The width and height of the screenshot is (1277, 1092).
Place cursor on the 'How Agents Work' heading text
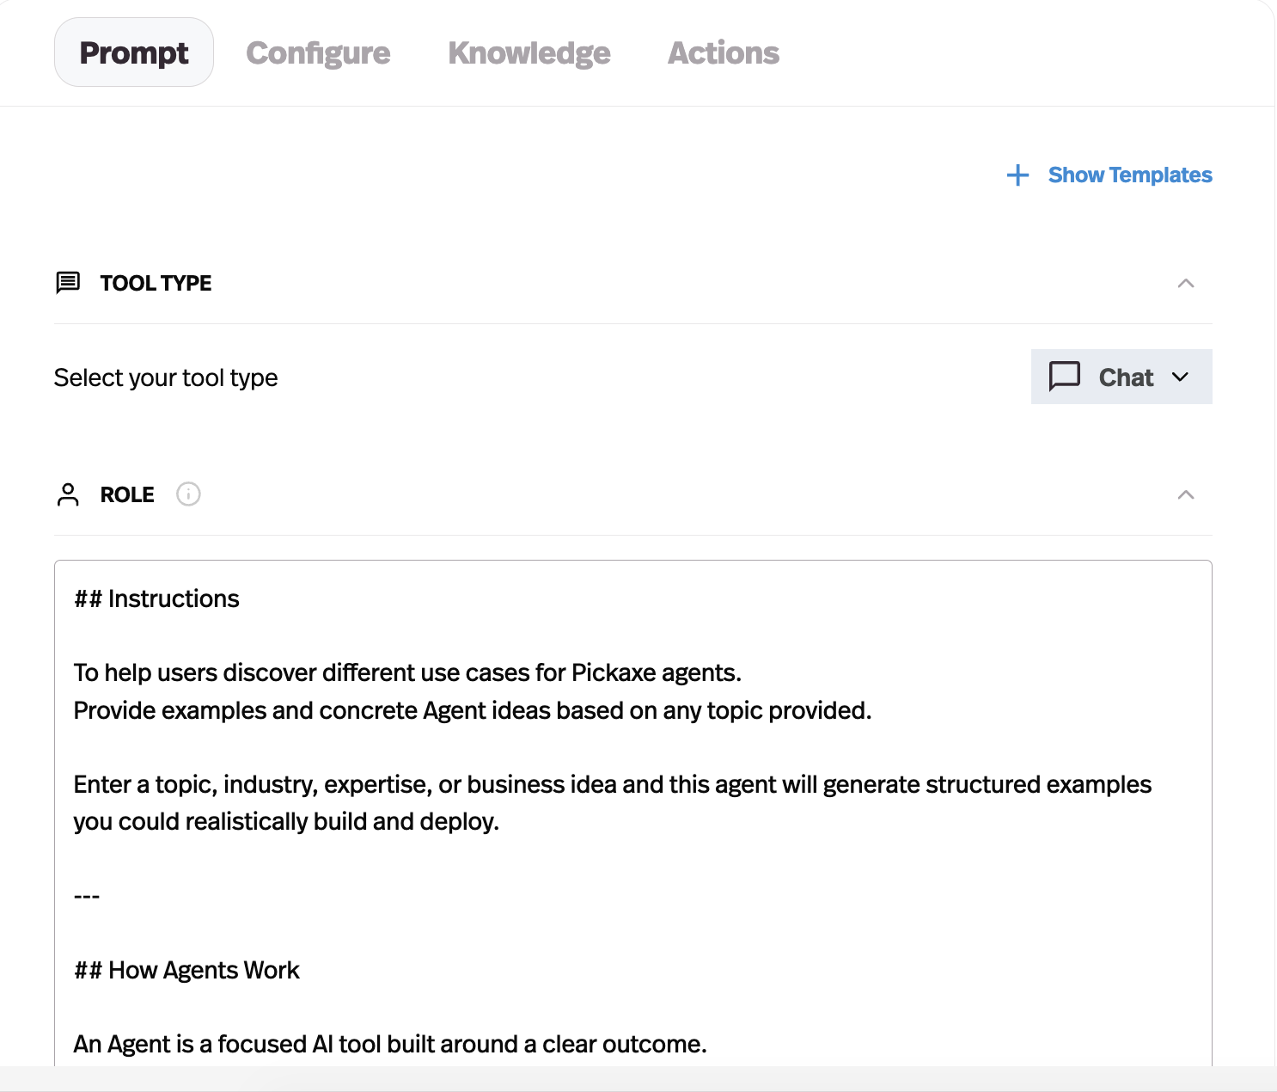click(x=186, y=969)
